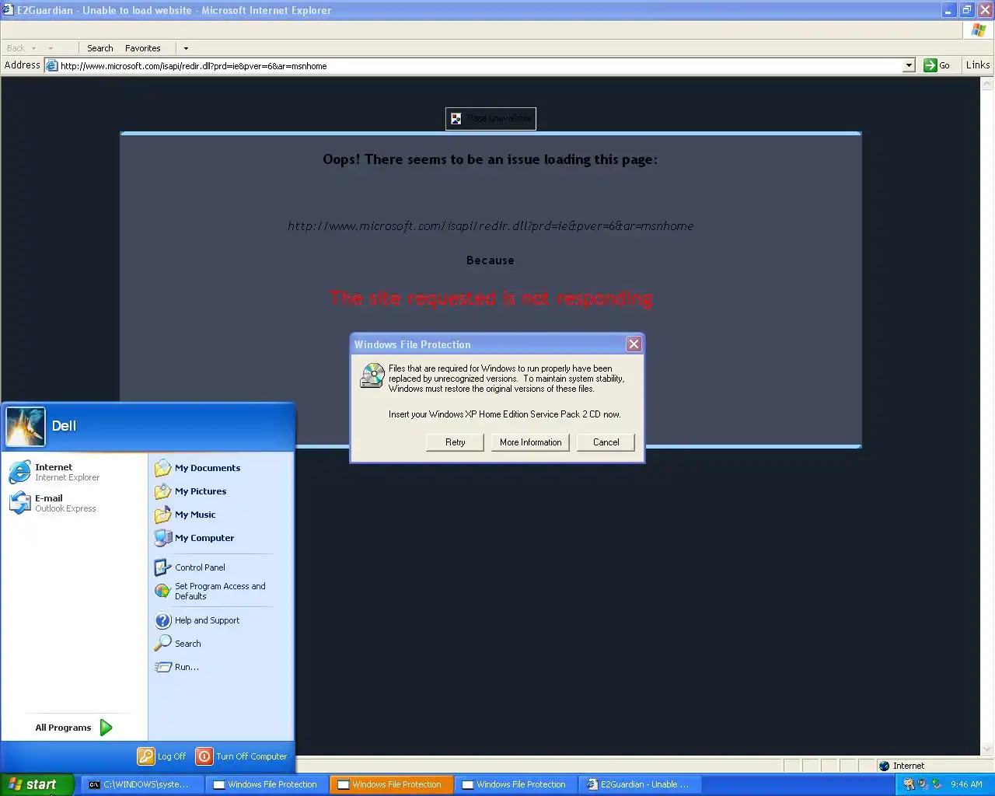Click the More Information button
This screenshot has width=995, height=796.
click(531, 442)
